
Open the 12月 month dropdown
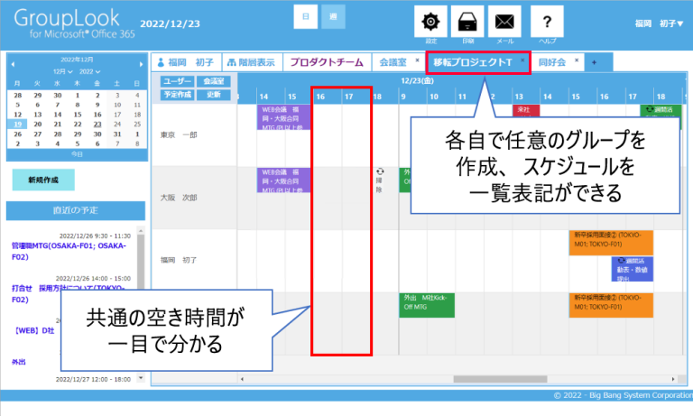(63, 70)
